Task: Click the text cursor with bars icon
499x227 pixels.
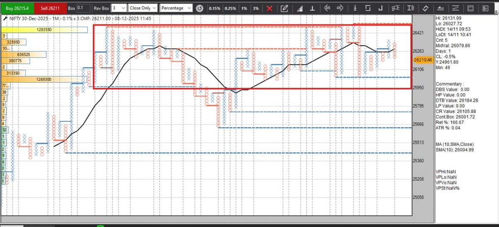Action: (x=411, y=8)
